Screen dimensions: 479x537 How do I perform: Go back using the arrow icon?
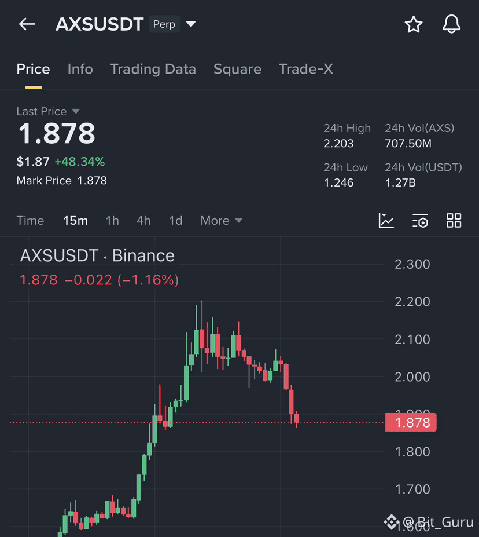coord(27,24)
